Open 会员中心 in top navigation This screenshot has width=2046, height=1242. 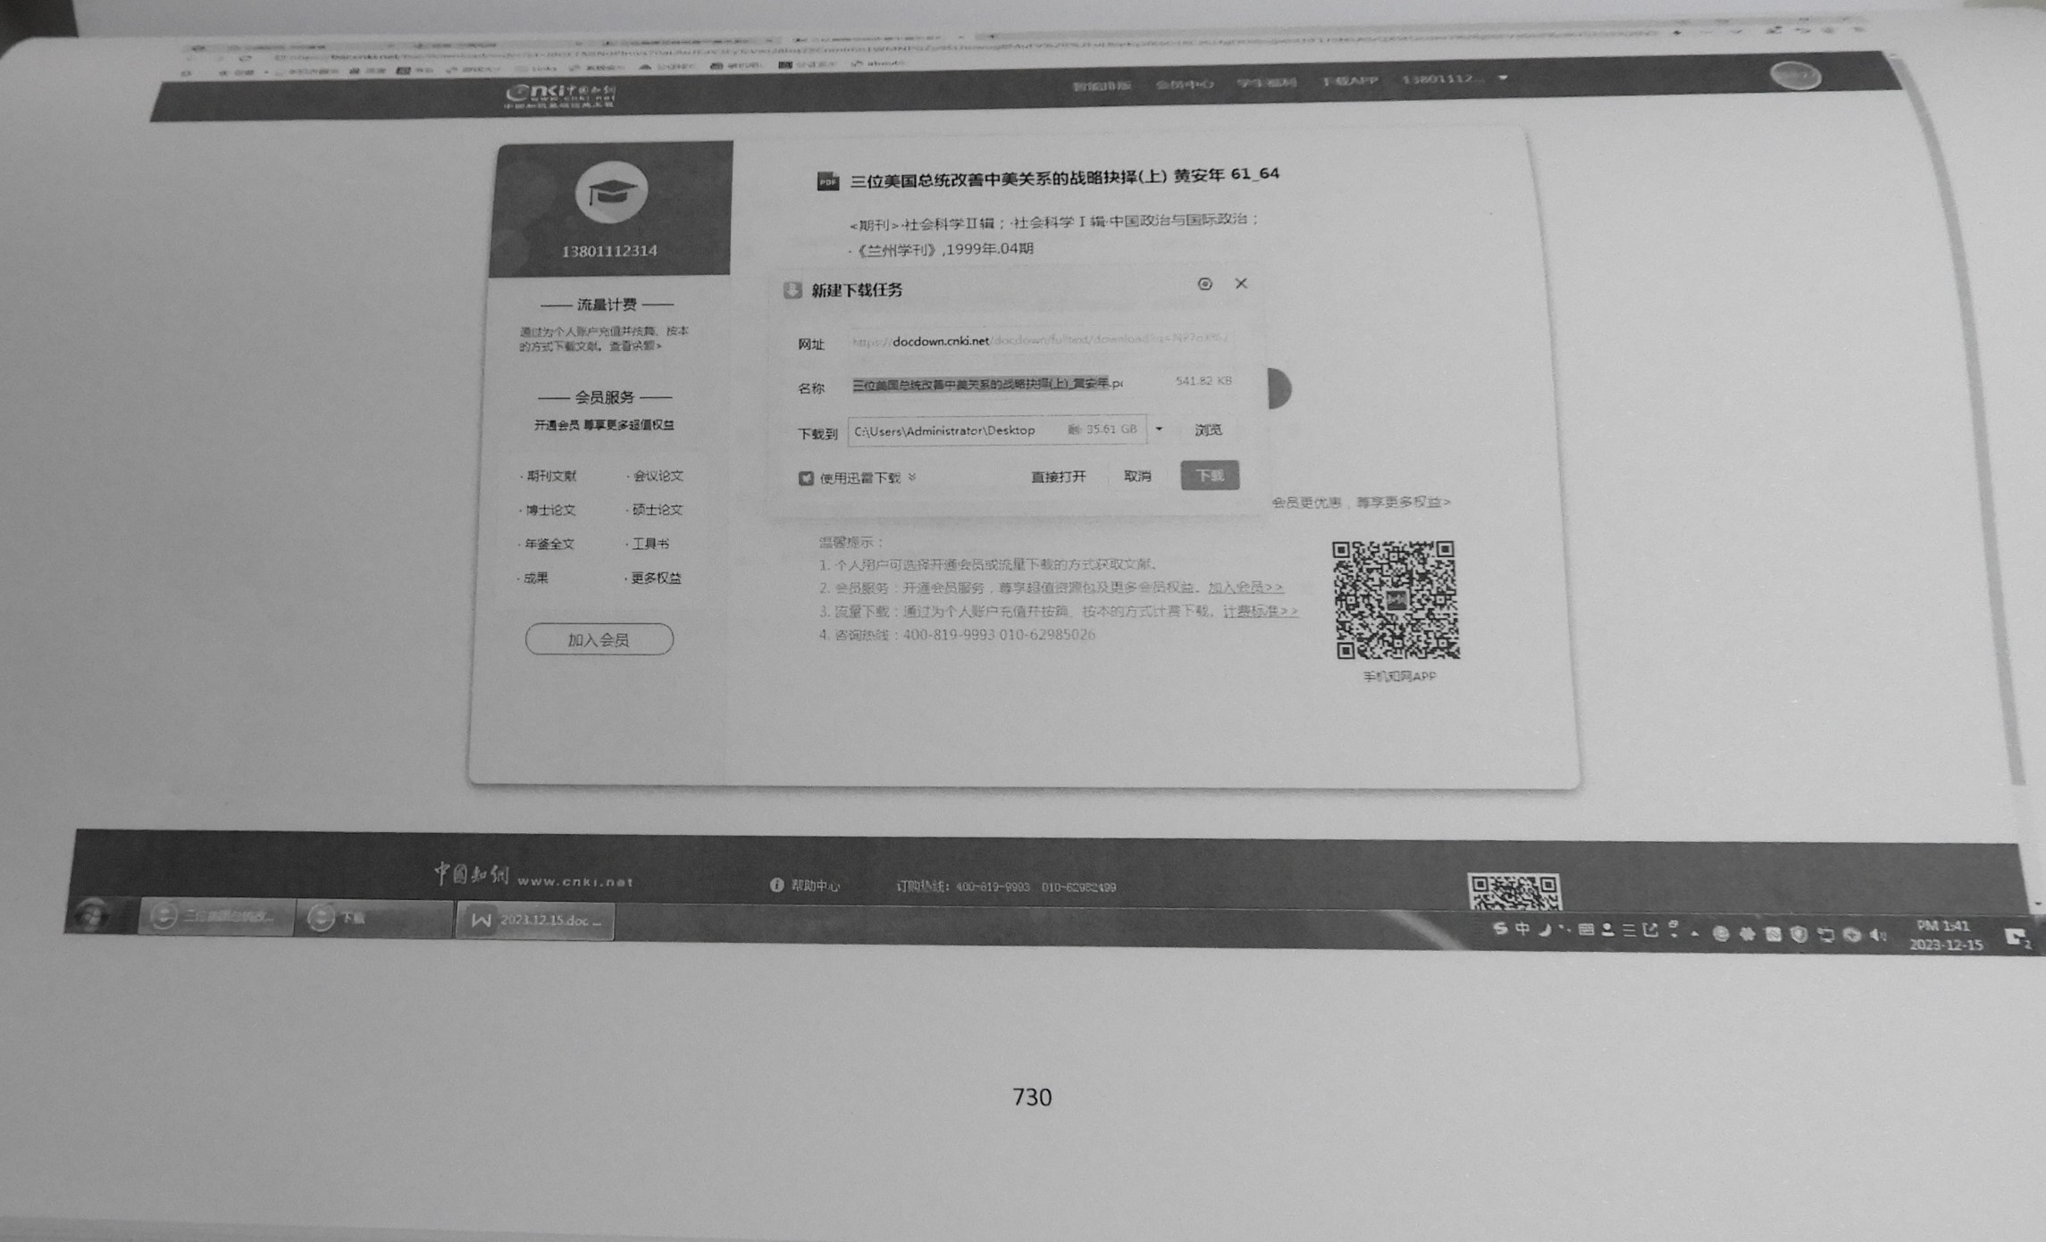(x=1184, y=84)
